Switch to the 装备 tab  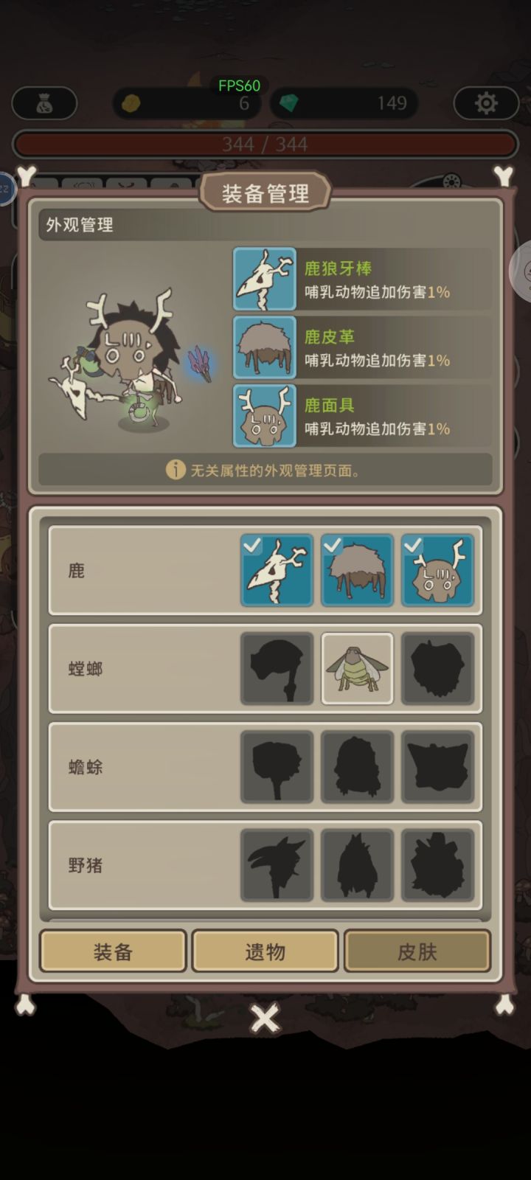tap(113, 951)
